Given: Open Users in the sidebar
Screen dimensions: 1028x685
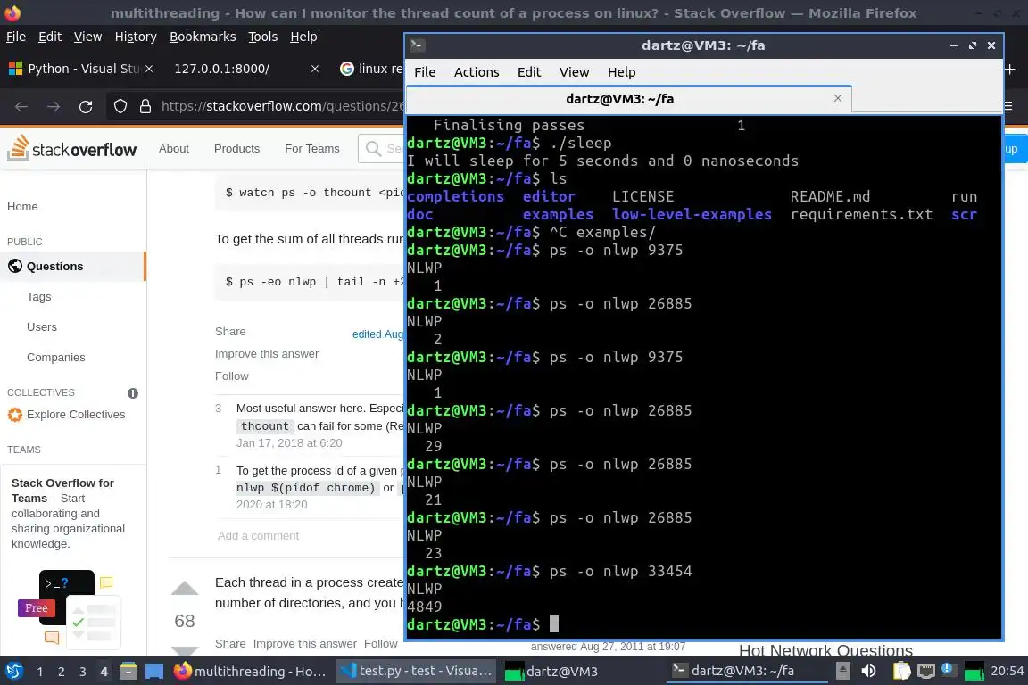Looking at the screenshot, I should [41, 326].
